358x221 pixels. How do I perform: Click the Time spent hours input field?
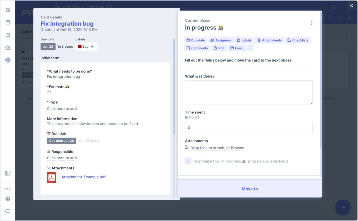[248, 127]
